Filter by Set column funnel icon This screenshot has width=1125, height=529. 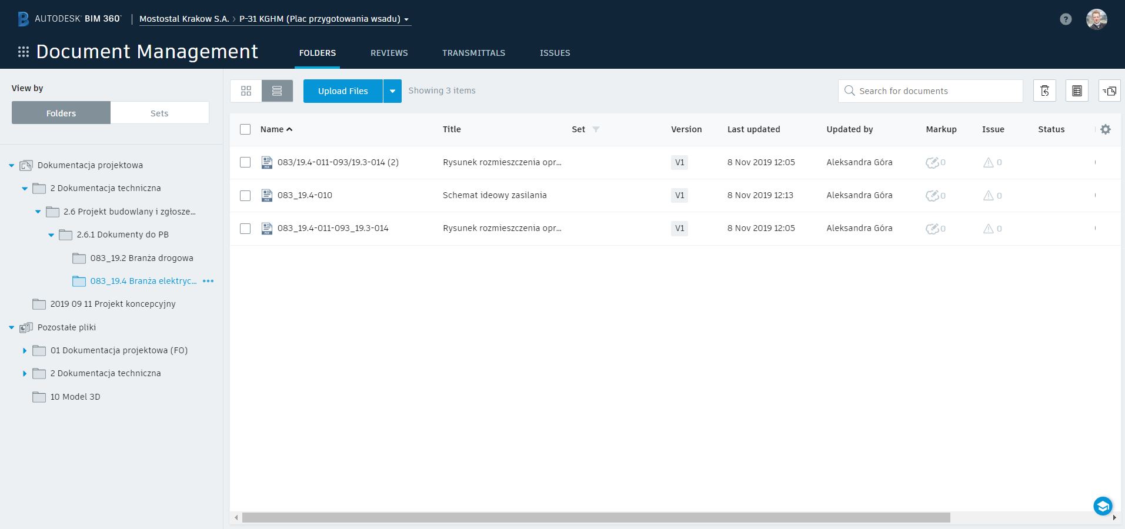click(x=596, y=129)
